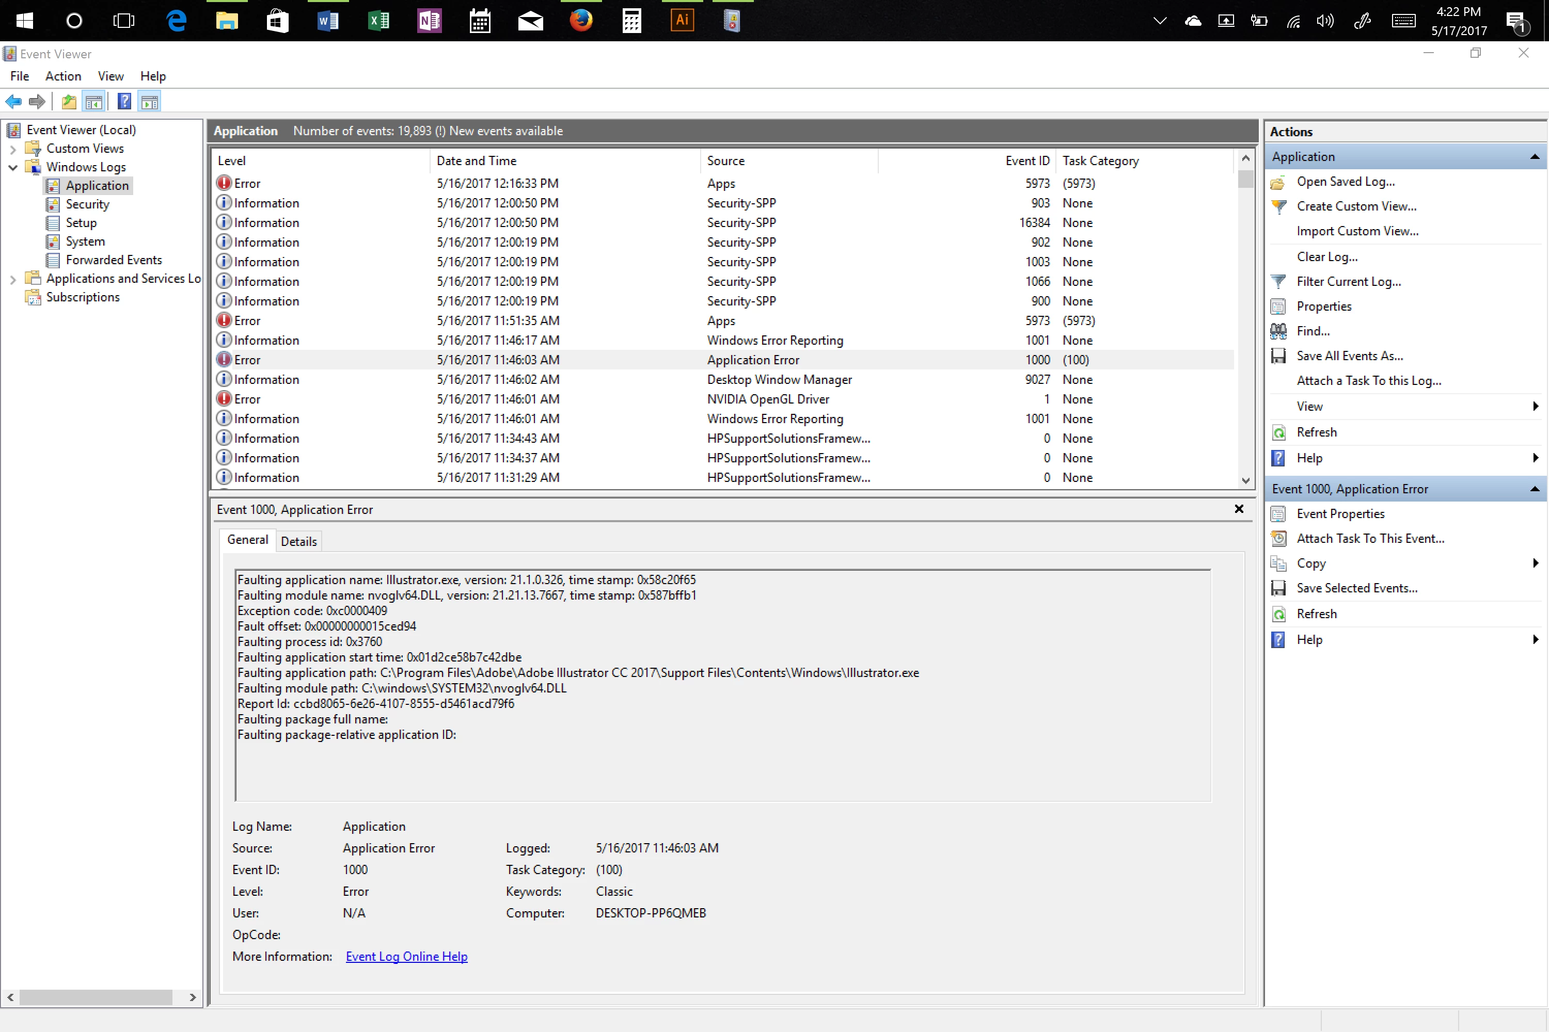Image resolution: width=1549 pixels, height=1032 pixels.
Task: Select the System log in tree
Action: (85, 241)
